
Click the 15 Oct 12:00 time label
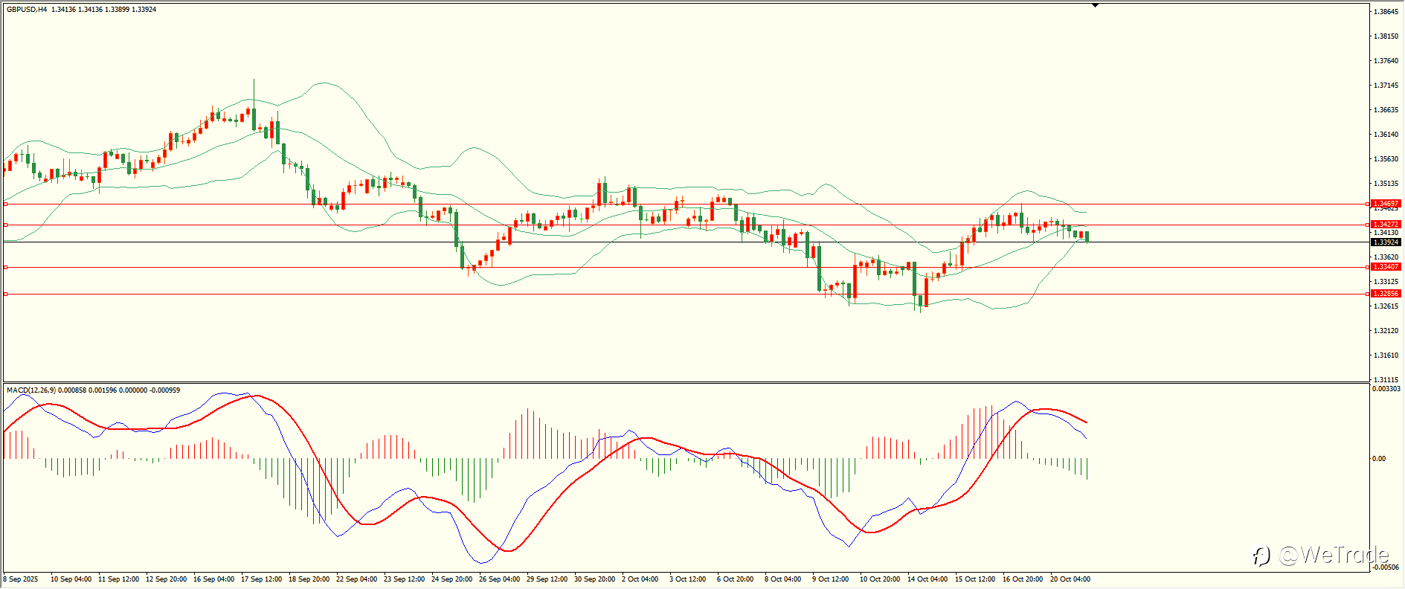tap(975, 579)
